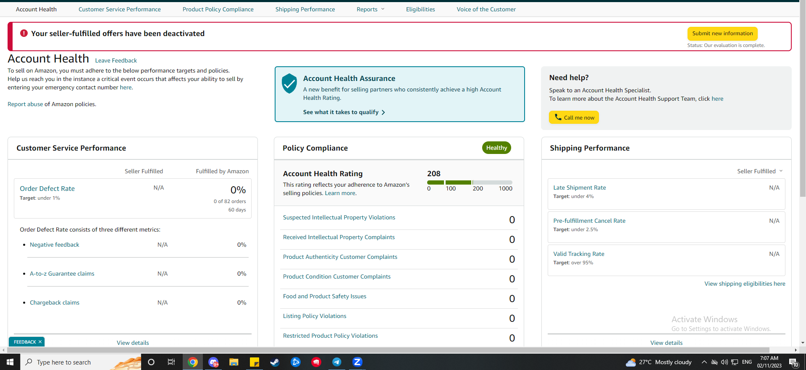Open Discord from the taskbar

(x=213, y=362)
